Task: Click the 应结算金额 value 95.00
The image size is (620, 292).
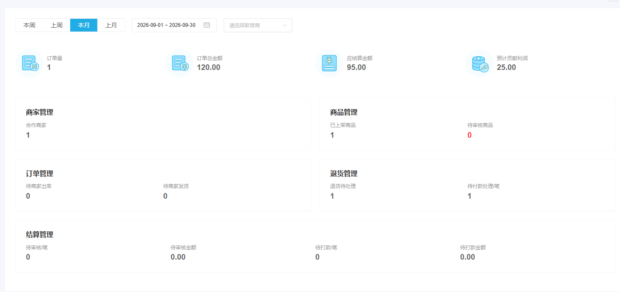Action: [x=356, y=67]
